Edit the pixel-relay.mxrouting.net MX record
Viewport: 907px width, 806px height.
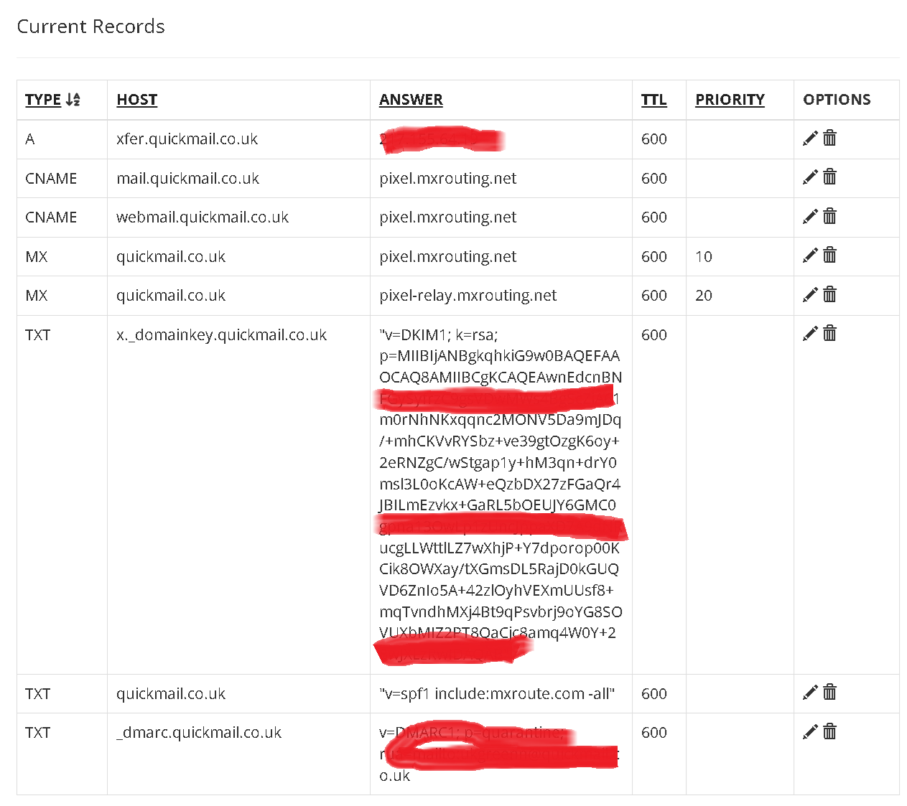[810, 294]
